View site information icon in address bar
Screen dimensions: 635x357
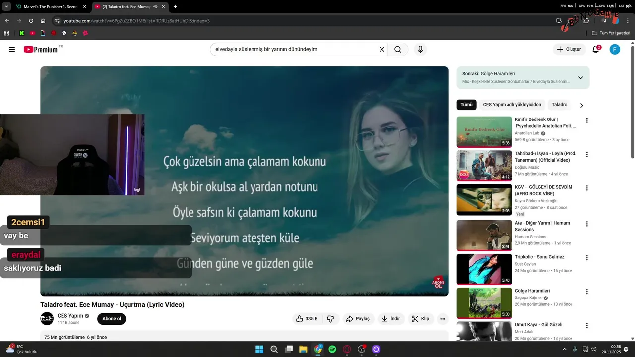point(57,21)
